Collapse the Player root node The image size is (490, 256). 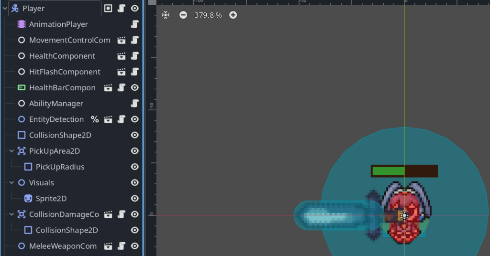[5, 9]
